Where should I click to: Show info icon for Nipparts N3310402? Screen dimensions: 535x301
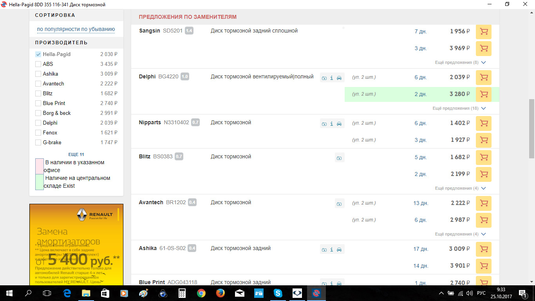click(x=332, y=124)
